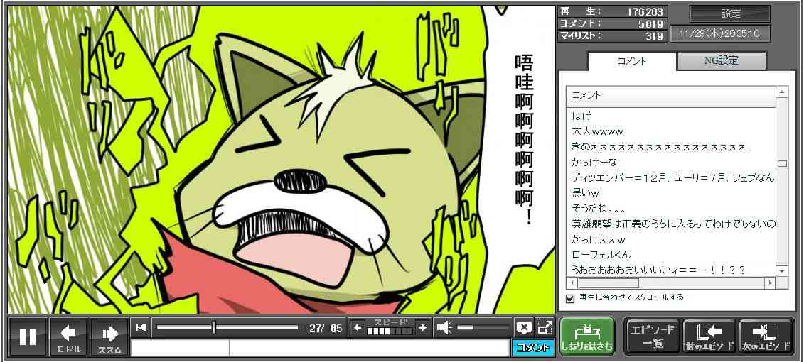The image size is (804, 362).
Task: Open the 設定 settings button
Action: [730, 14]
